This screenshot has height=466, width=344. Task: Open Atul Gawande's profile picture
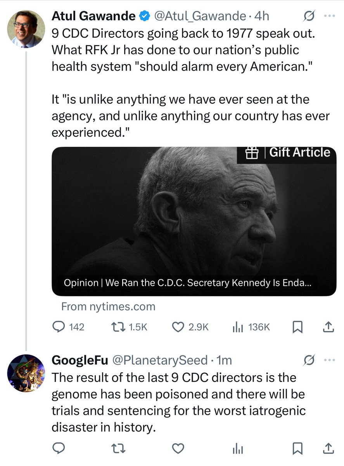[x=25, y=29]
